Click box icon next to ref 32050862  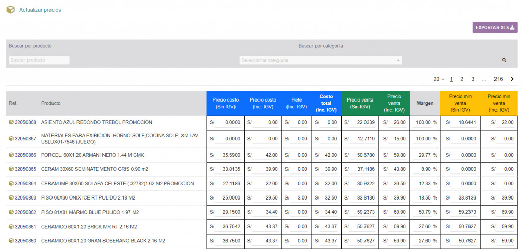pos(11,212)
